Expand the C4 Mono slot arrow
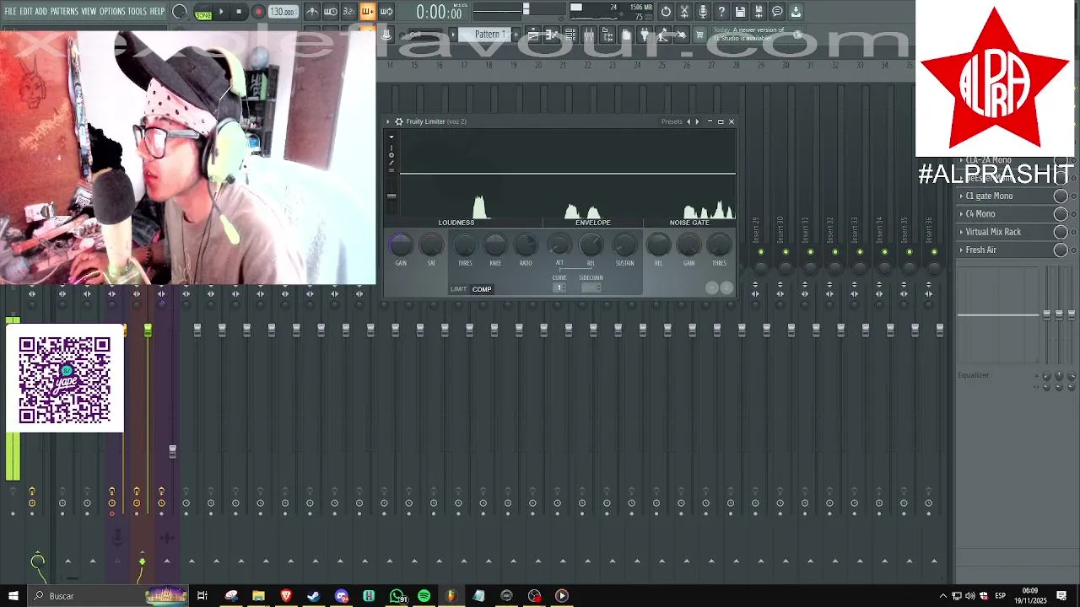This screenshot has width=1080, height=607. coord(961,214)
